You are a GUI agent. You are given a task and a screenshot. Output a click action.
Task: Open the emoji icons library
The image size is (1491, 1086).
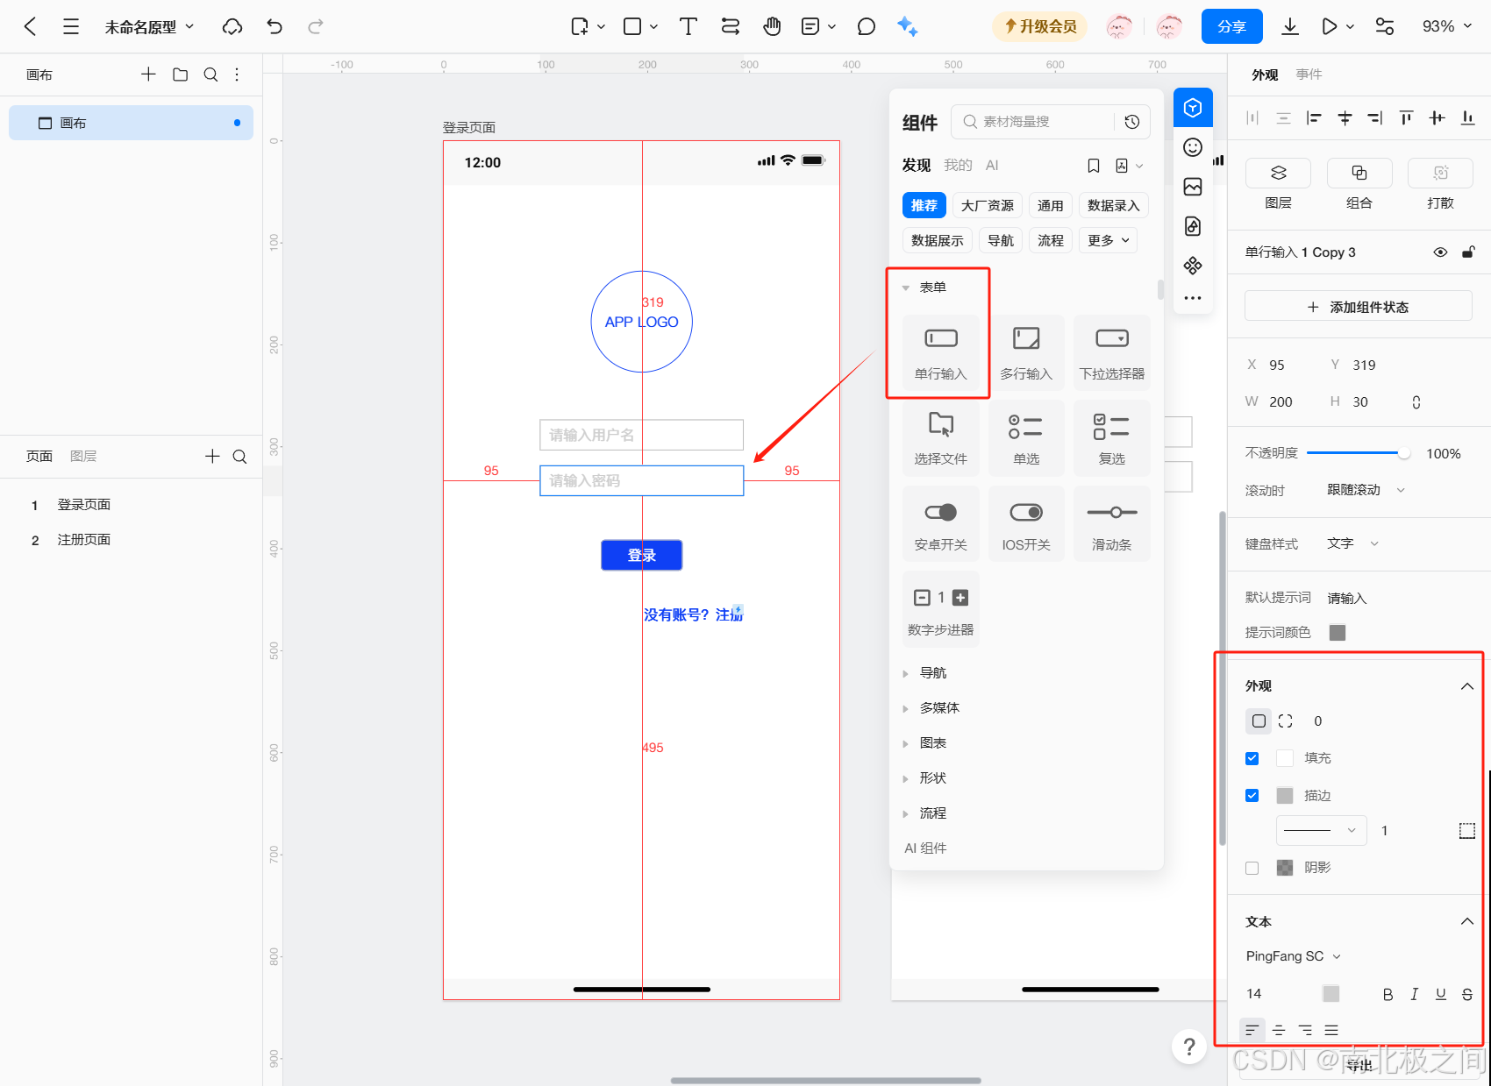pos(1193,147)
